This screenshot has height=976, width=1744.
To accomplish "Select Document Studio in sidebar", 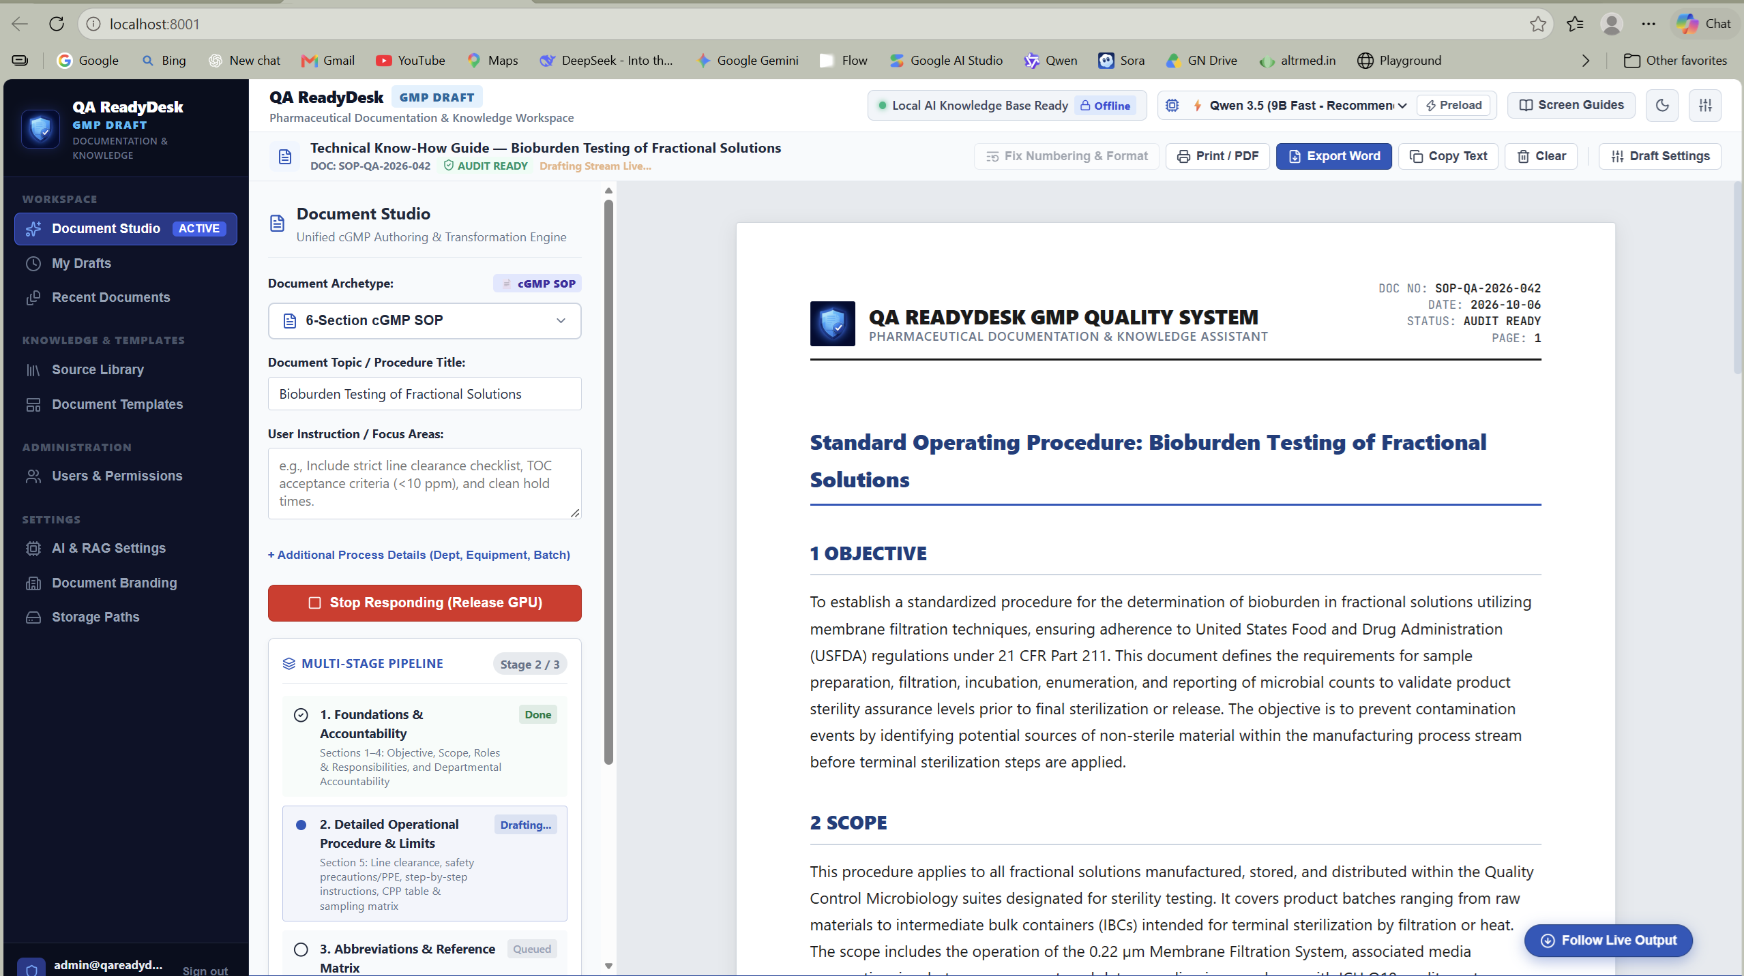I will [x=125, y=228].
